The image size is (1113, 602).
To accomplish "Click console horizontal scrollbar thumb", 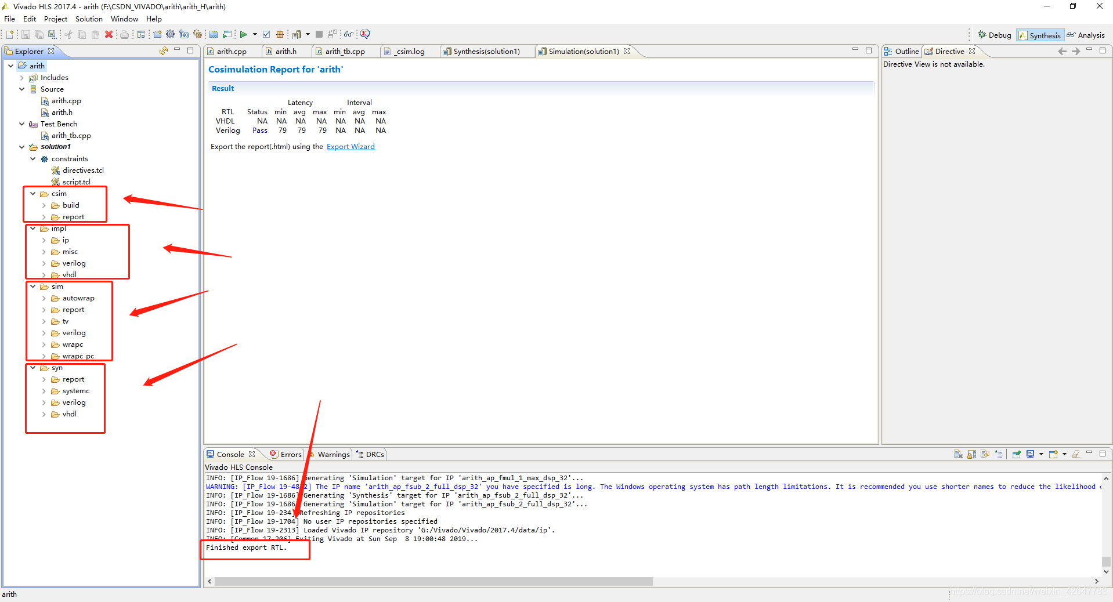I will [433, 581].
